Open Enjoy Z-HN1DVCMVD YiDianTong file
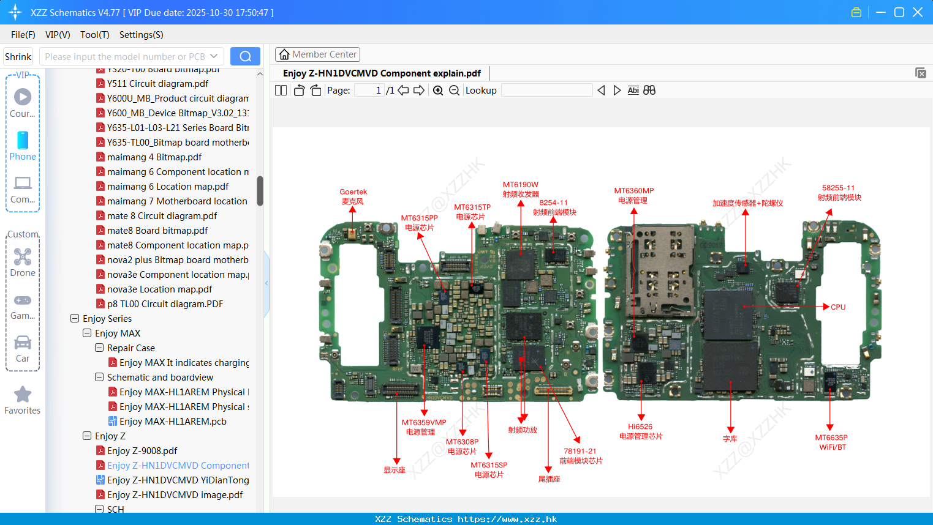933x525 pixels. pos(178,480)
